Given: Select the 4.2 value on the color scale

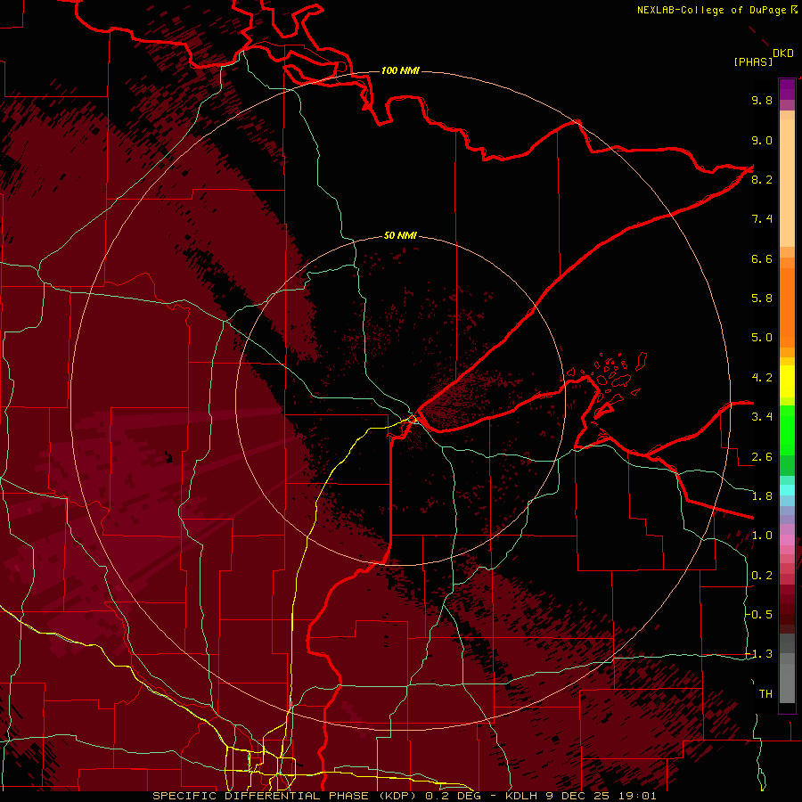Looking at the screenshot, I should click(x=762, y=378).
